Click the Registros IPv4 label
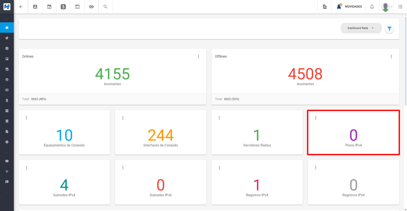The width and height of the screenshot is (407, 211). tap(257, 195)
